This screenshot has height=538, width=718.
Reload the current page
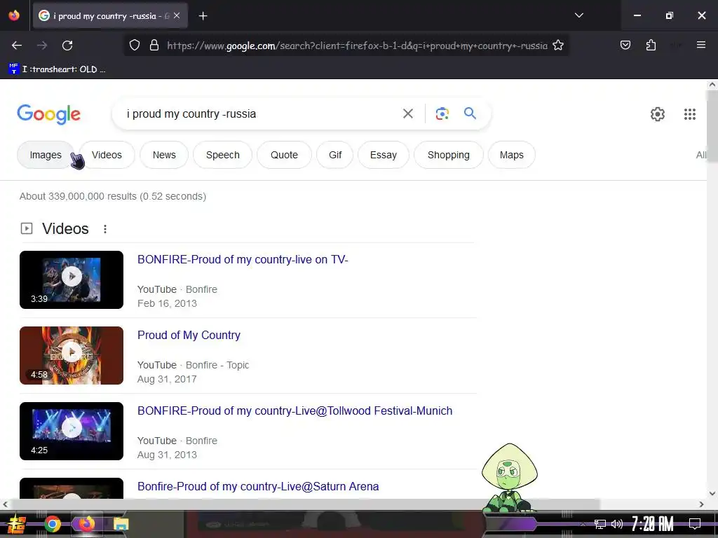point(67,46)
